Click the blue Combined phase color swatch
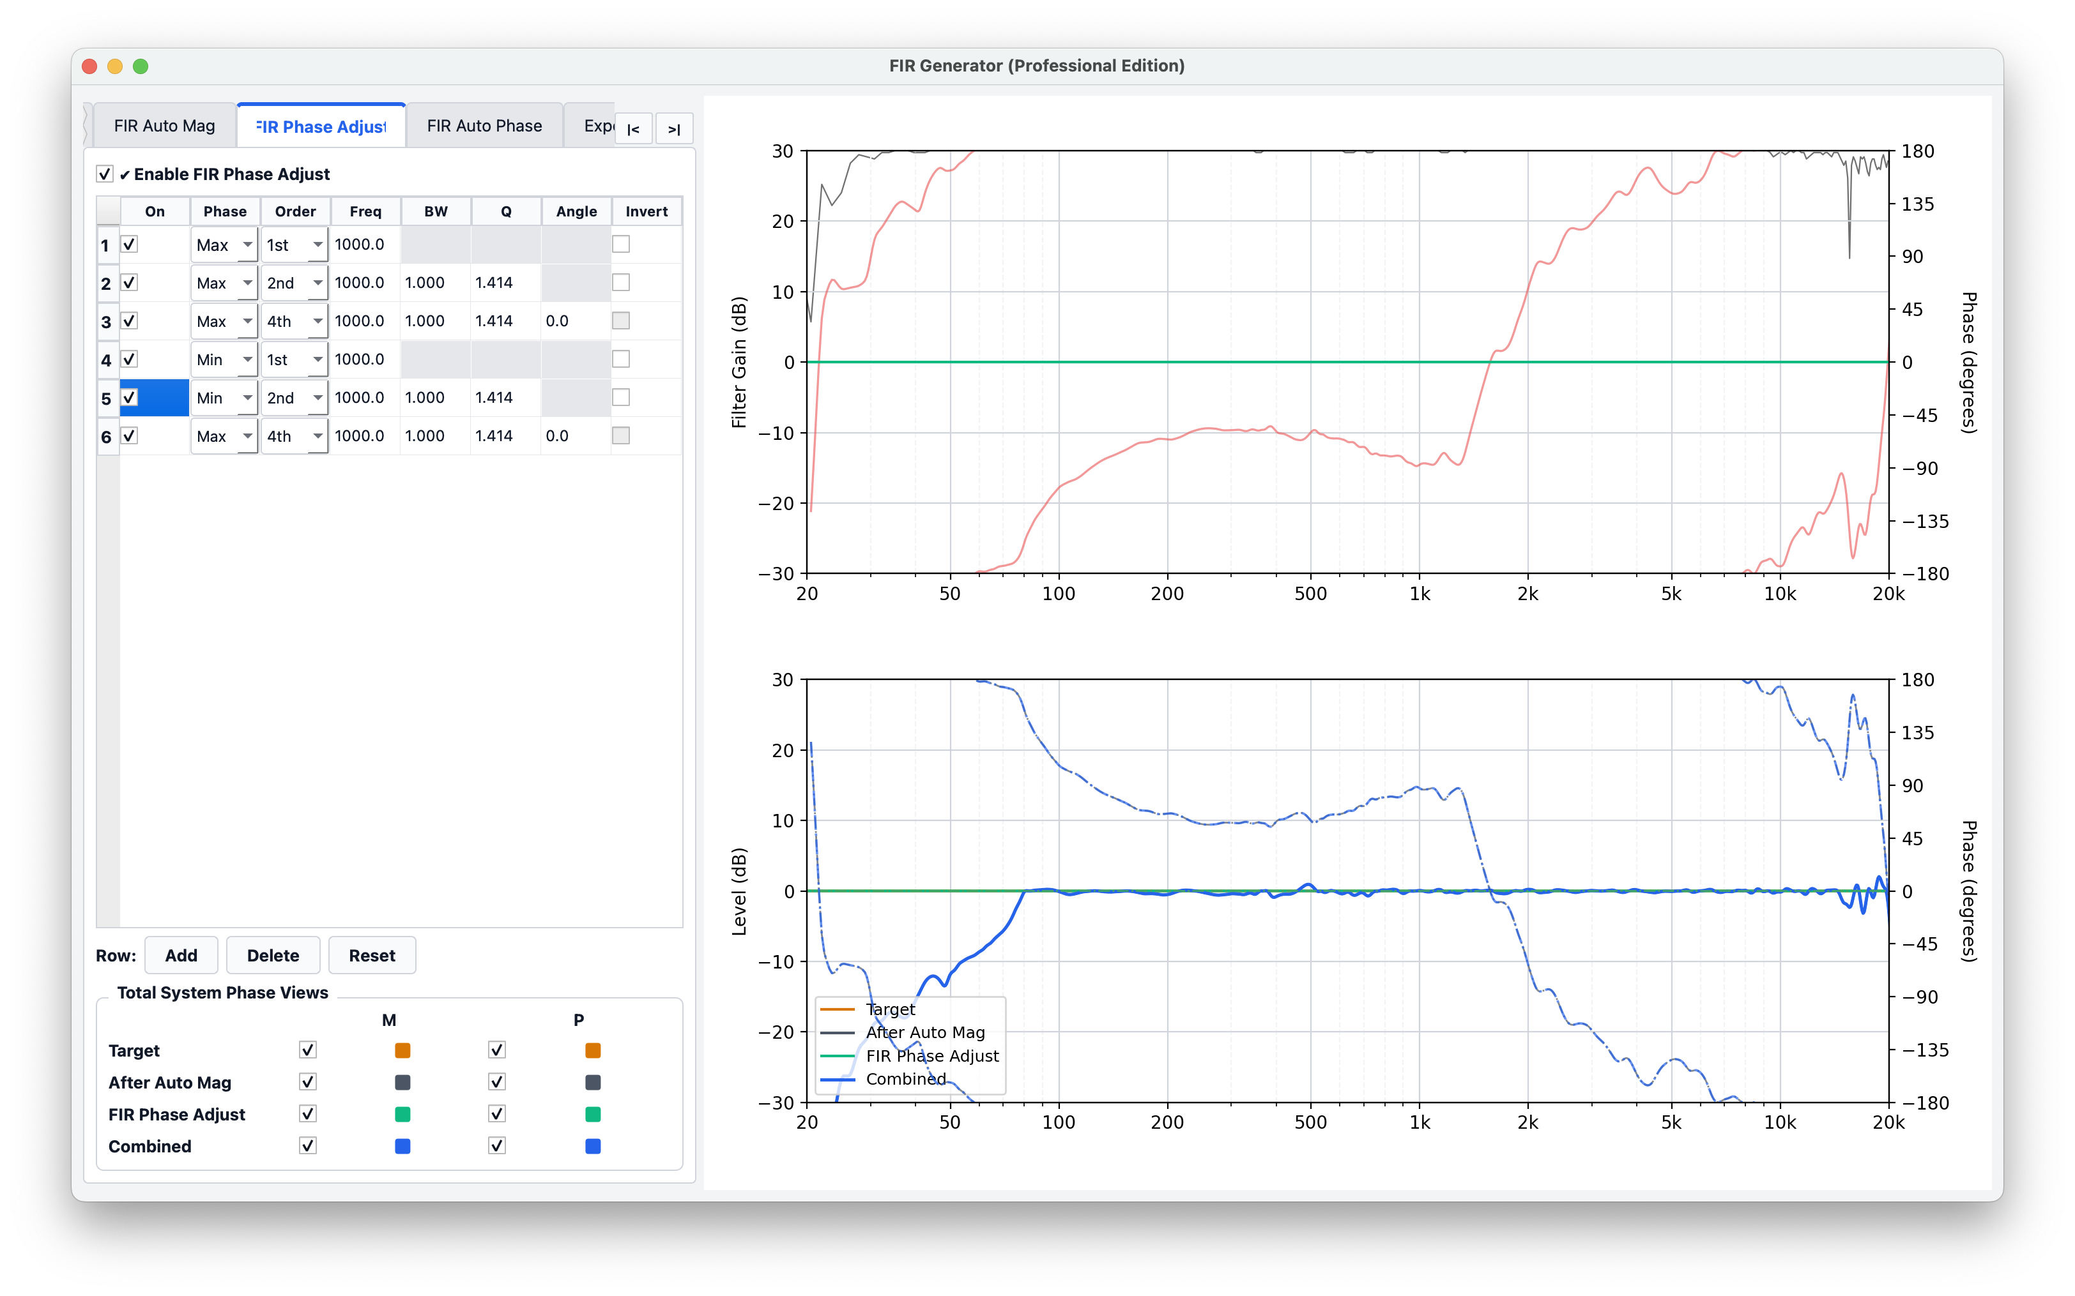The image size is (2075, 1296). (x=592, y=1146)
